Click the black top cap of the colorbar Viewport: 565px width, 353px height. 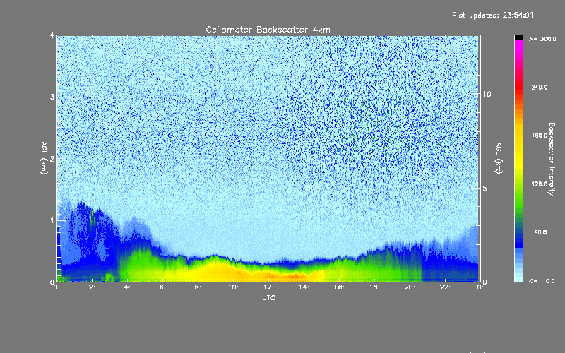(x=518, y=37)
